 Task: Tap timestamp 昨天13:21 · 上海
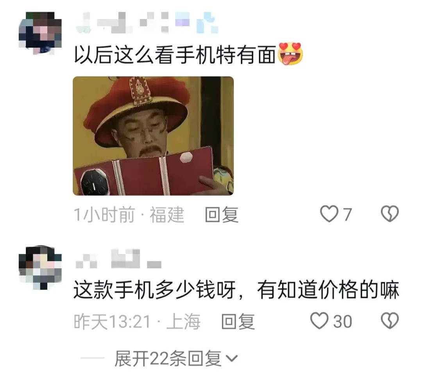click(x=137, y=321)
